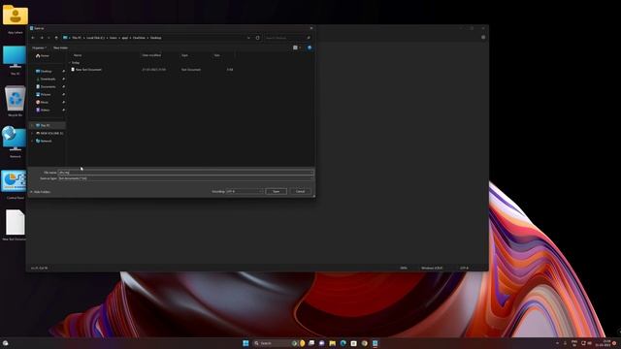
Task: Select New Text Document desktop icon
Action: point(15,226)
